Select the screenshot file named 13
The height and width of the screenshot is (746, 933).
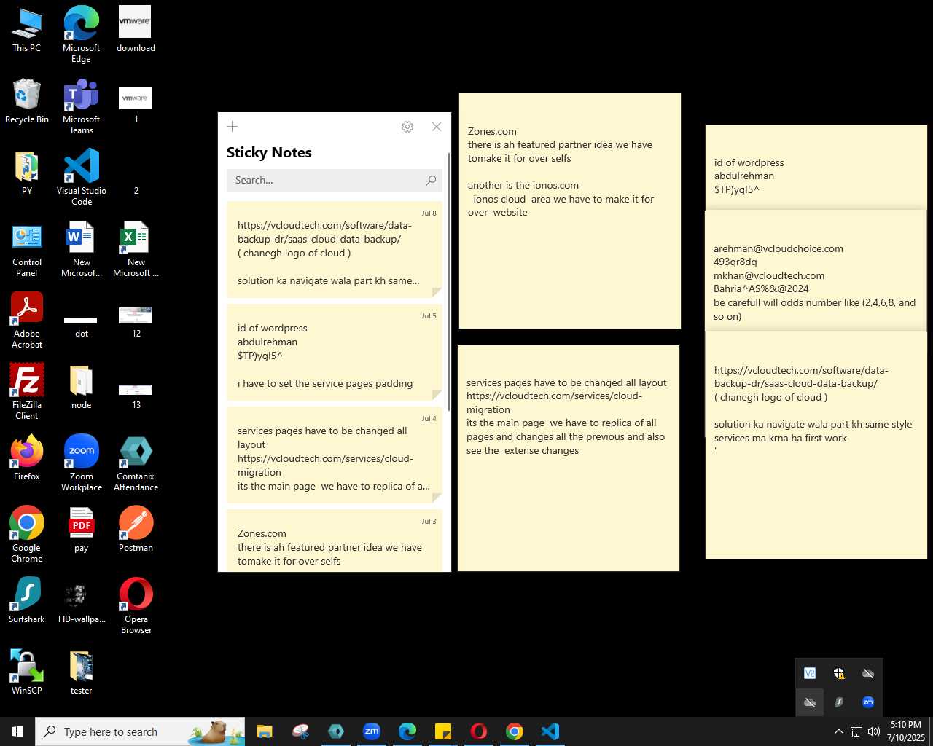(x=136, y=394)
